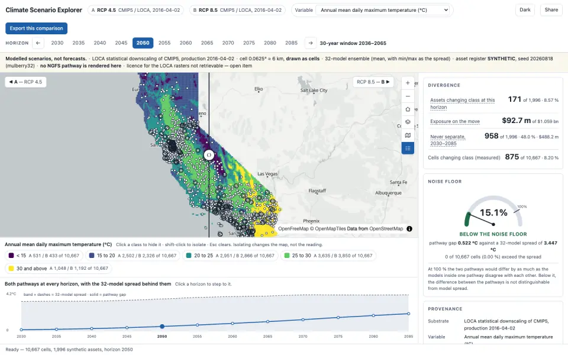Select horizon 2055
This screenshot has width=568, height=355.
[x=164, y=43]
